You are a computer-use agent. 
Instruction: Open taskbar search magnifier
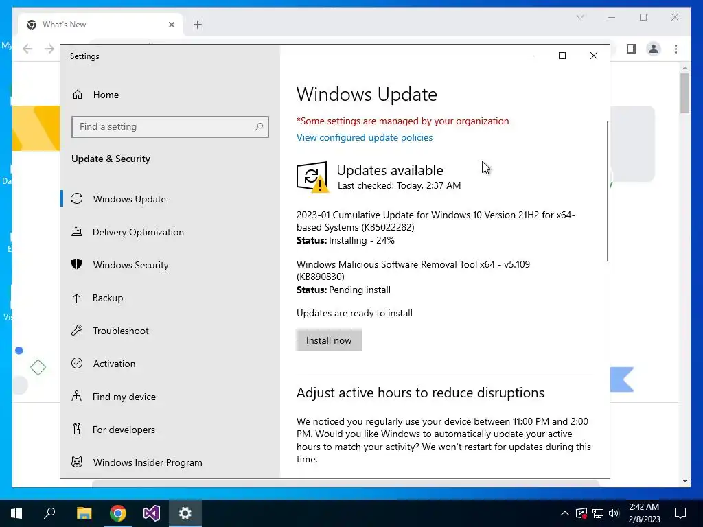coord(49,513)
